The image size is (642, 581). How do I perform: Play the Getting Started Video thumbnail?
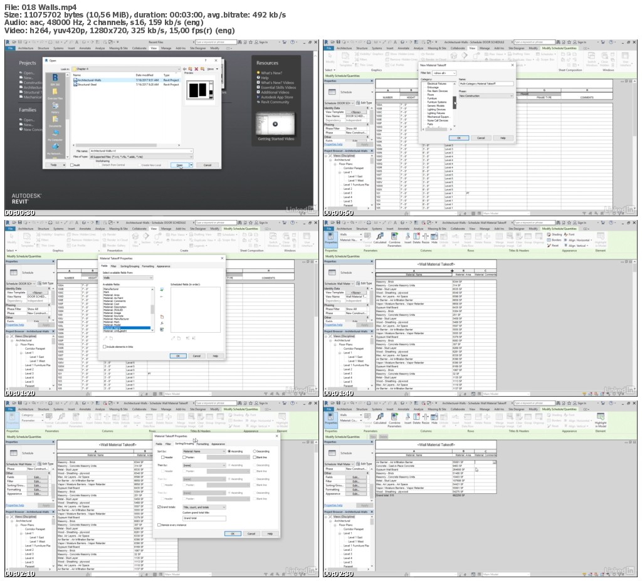click(x=275, y=124)
